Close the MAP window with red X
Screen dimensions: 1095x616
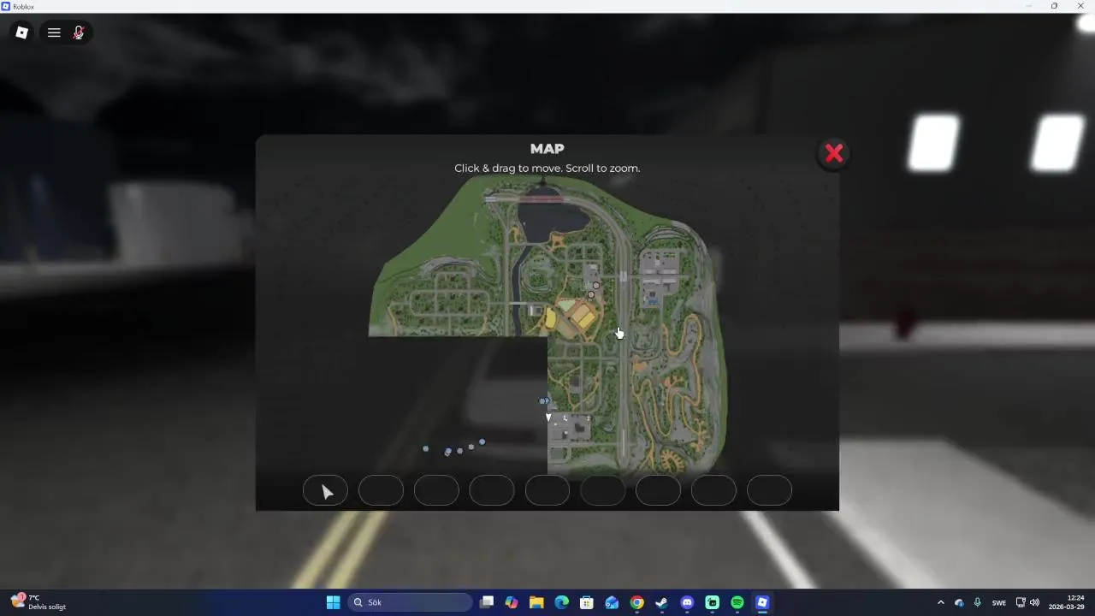(834, 153)
